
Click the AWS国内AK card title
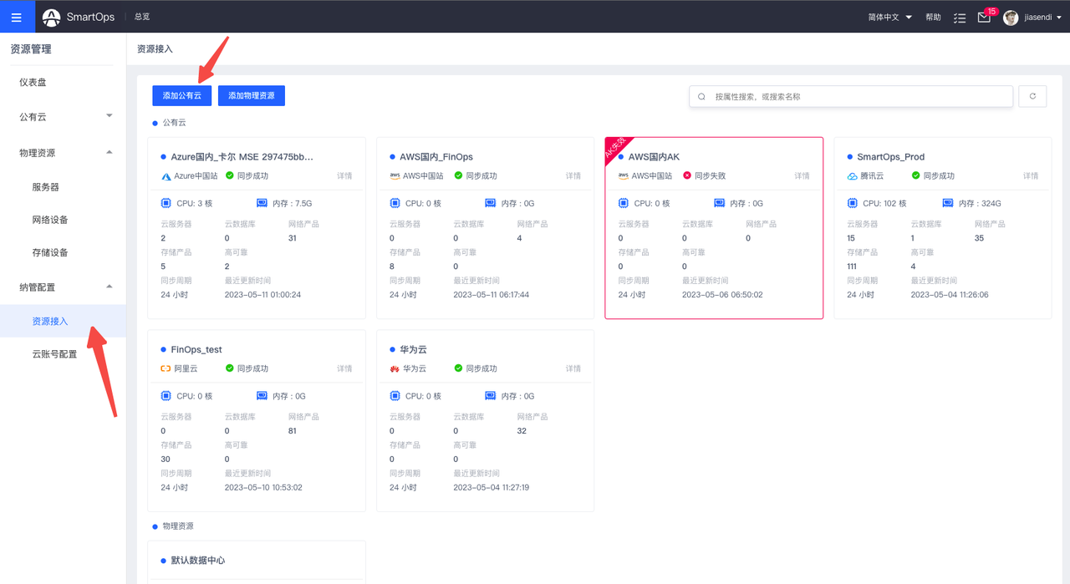pyautogui.click(x=654, y=157)
